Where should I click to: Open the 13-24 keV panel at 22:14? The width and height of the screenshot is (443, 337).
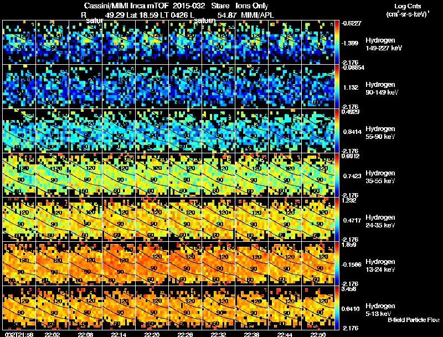pos(119,264)
